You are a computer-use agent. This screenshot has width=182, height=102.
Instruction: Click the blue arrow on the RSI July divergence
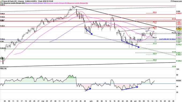click(x=130, y=88)
